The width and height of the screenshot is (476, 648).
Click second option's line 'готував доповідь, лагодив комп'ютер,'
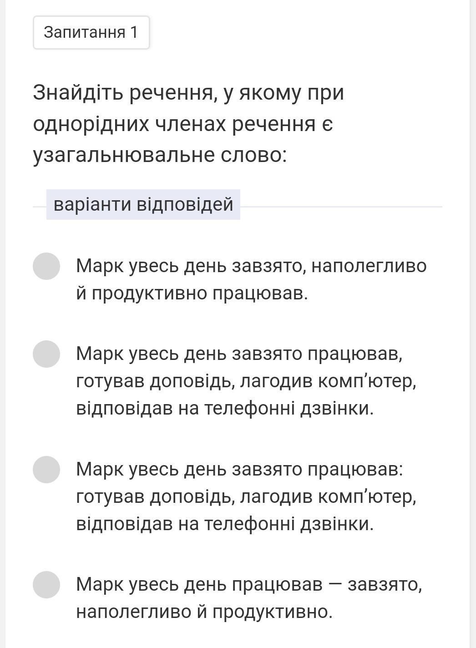click(x=246, y=381)
